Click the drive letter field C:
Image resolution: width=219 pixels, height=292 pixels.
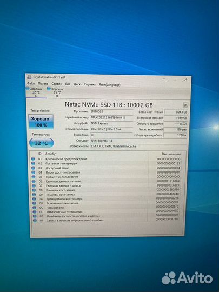tap(111, 135)
